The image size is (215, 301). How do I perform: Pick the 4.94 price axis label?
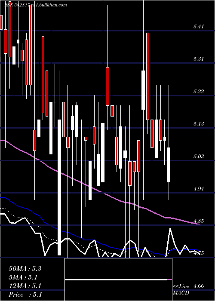click(x=199, y=189)
